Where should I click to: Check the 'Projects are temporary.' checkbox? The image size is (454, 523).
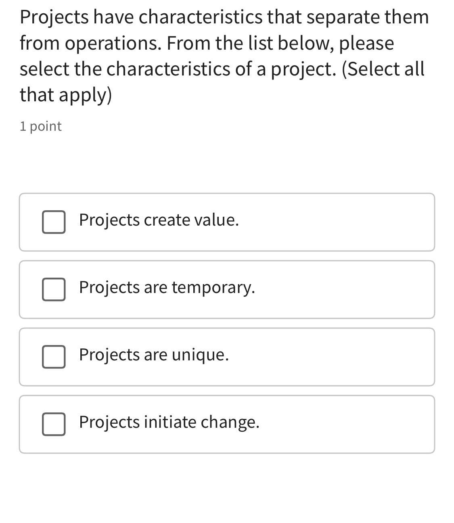(54, 289)
